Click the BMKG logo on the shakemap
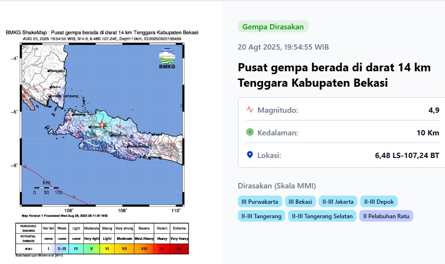Image resolution: width=445 pixels, height=264 pixels. (x=167, y=58)
